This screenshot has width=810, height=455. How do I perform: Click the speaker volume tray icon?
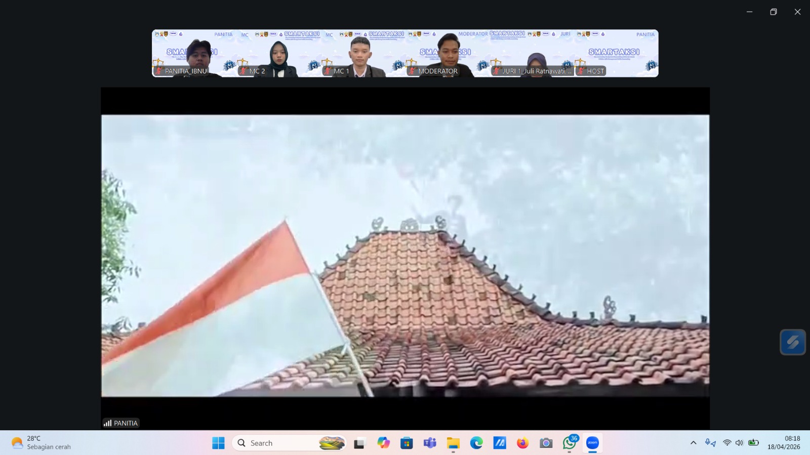[739, 443]
